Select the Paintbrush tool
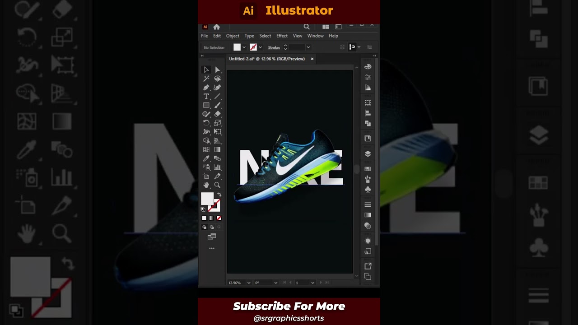 217,105
